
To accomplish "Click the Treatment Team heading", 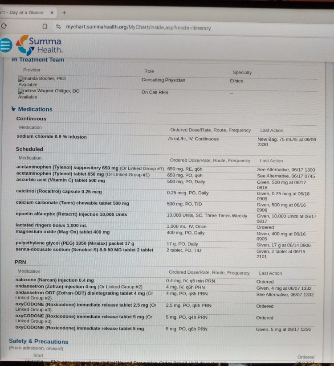I will point(41,60).
